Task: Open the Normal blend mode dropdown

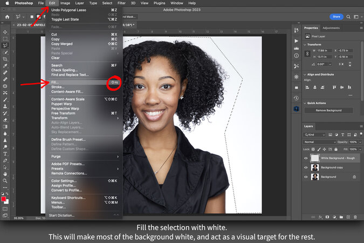Action: (319, 142)
